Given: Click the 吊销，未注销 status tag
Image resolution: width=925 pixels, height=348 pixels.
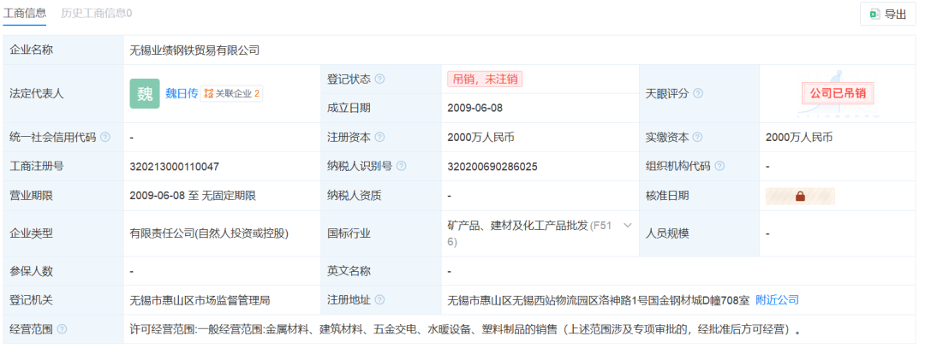Looking at the screenshot, I should pos(485,79).
